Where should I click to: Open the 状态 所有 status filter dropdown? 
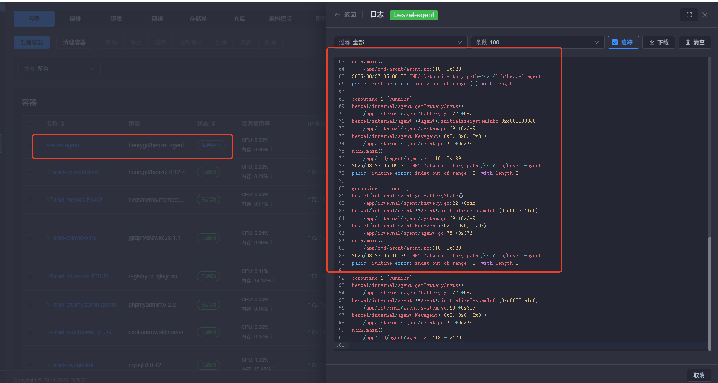[59, 69]
